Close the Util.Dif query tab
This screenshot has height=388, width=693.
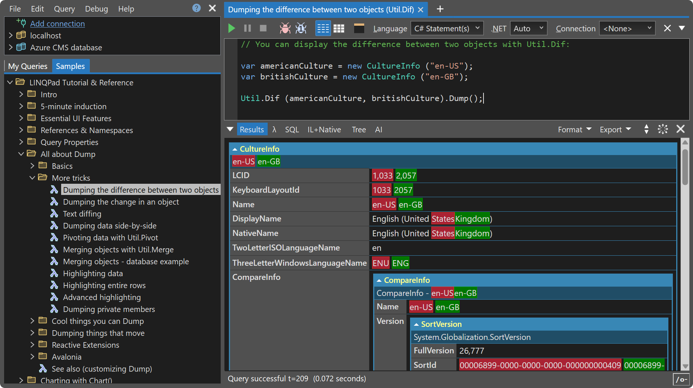420,10
